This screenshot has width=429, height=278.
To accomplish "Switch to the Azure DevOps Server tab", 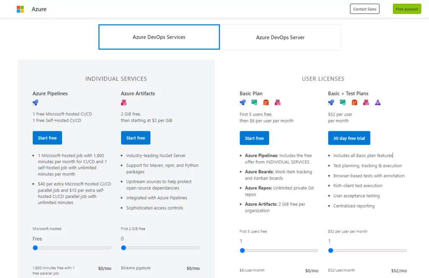I will point(280,37).
